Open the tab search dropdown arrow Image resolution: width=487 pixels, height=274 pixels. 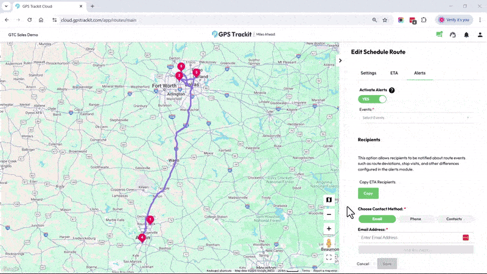[6, 6]
